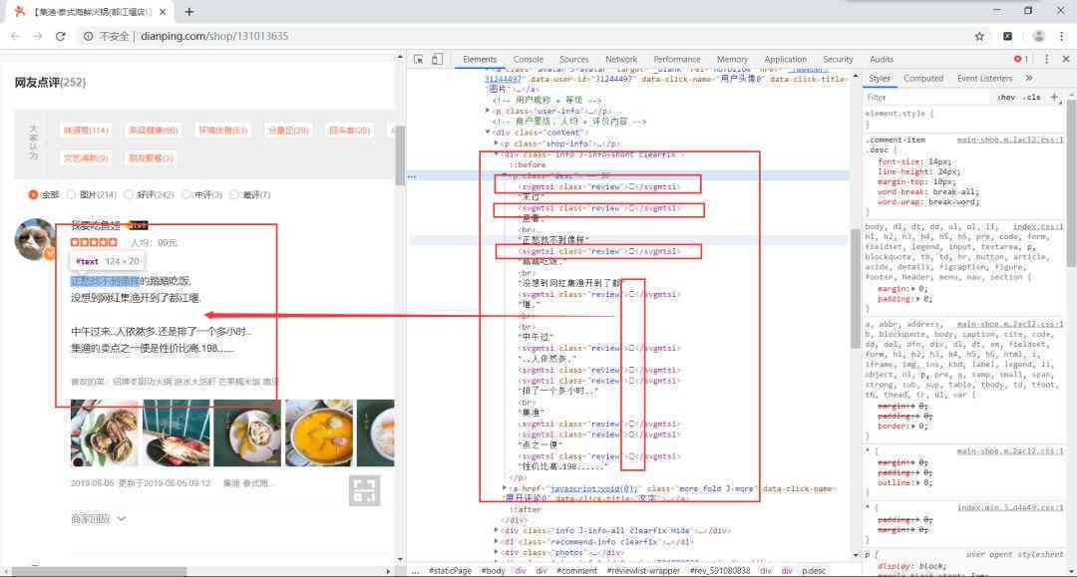Focus the Styles Filter input box
Screen dimensions: 1077x577
[927, 98]
